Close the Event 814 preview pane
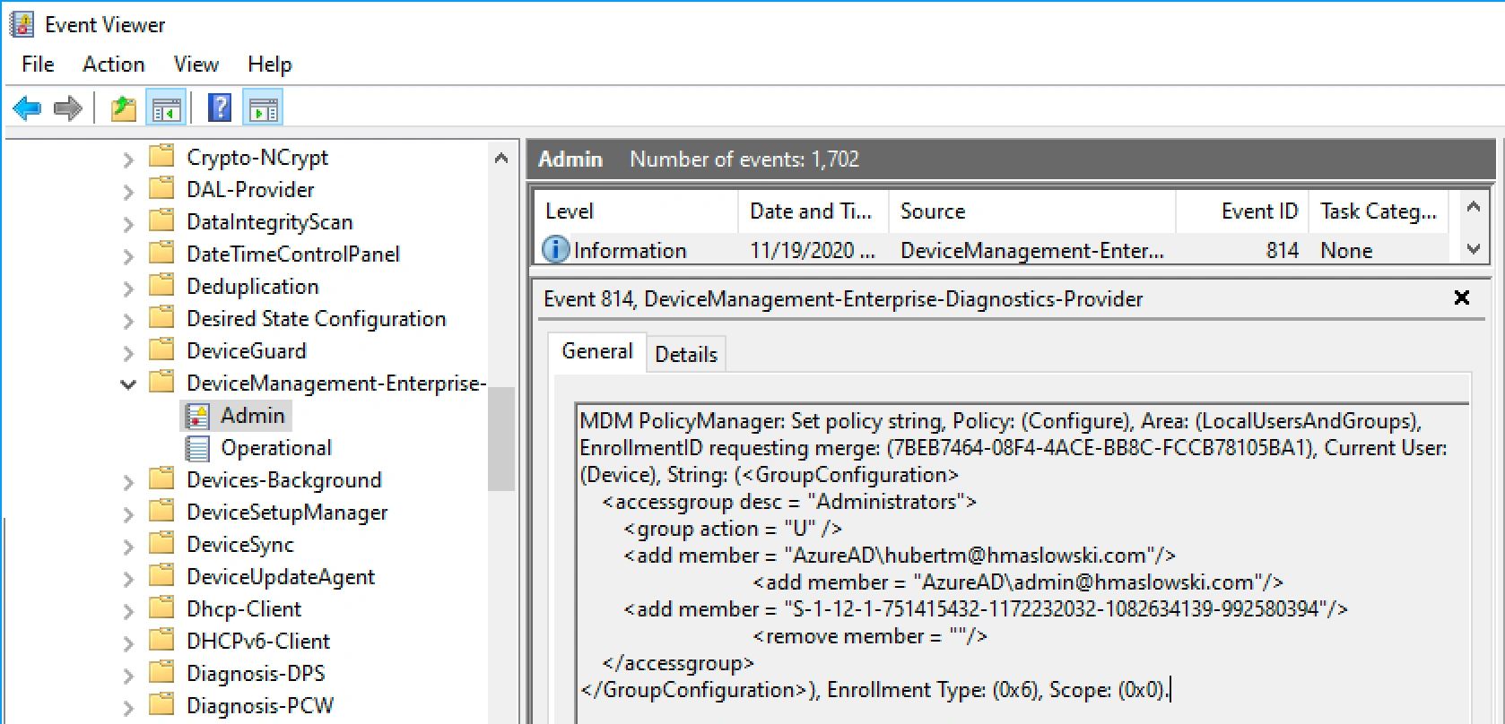The height and width of the screenshot is (724, 1505). tap(1461, 297)
